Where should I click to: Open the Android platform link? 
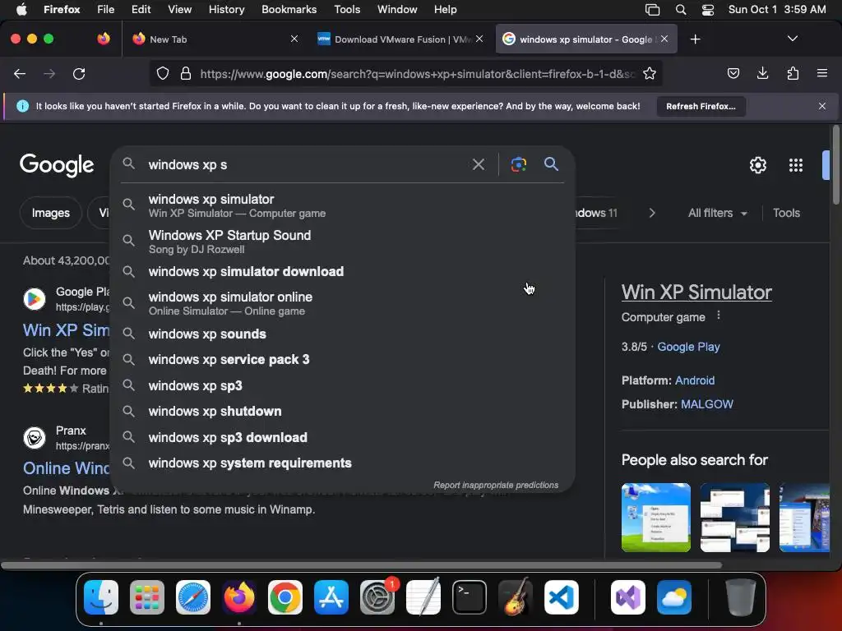pos(694,380)
